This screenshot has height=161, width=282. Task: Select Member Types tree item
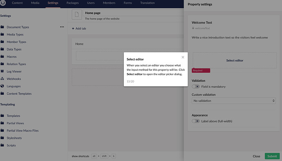[16, 42]
